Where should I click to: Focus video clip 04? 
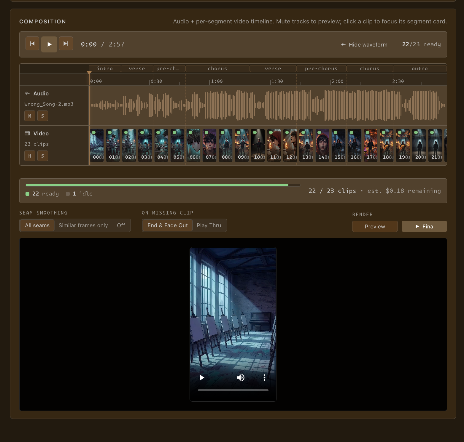click(x=161, y=145)
